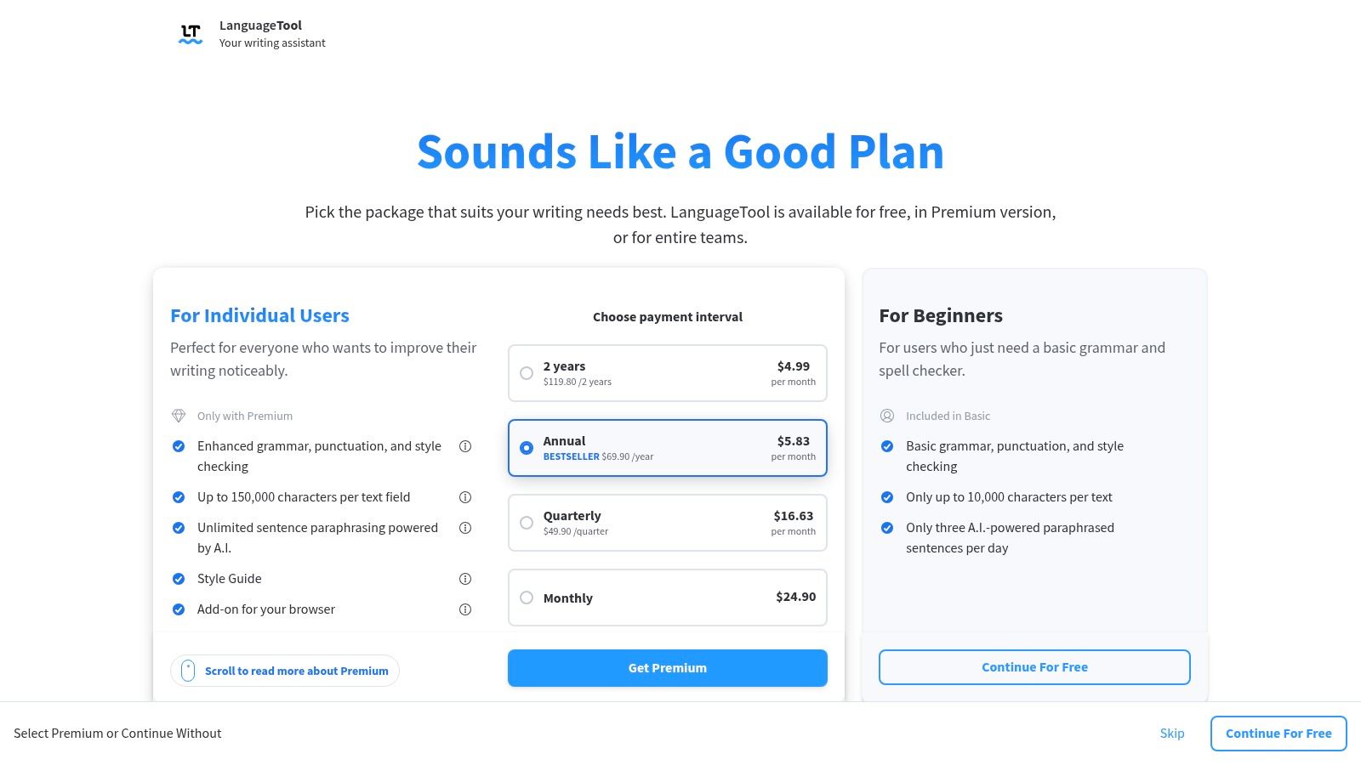Click info icon for browser Add-on
This screenshot has width=1361, height=765.
[465, 609]
